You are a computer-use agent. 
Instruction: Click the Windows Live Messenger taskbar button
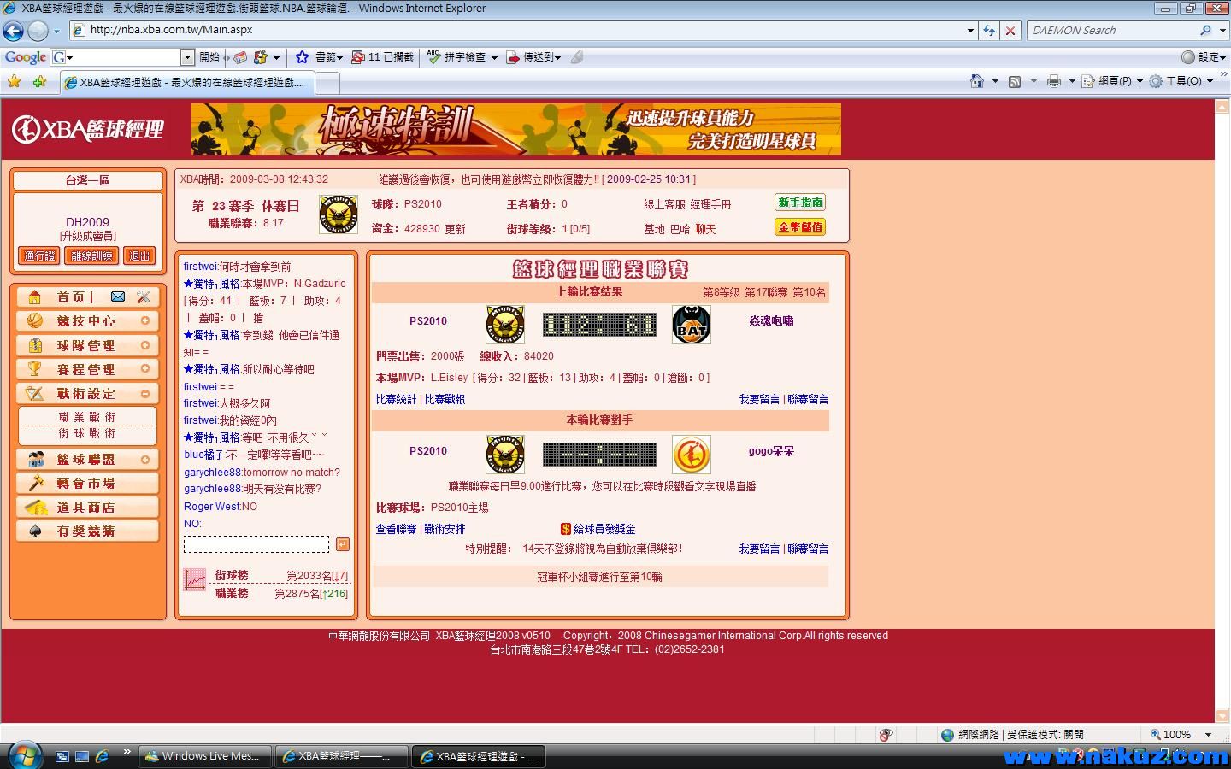coord(205,756)
